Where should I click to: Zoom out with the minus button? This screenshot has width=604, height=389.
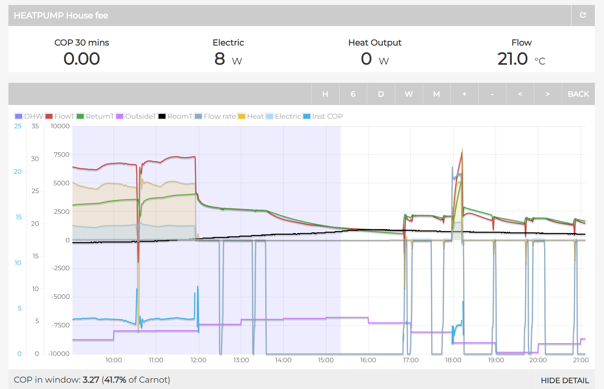click(492, 94)
